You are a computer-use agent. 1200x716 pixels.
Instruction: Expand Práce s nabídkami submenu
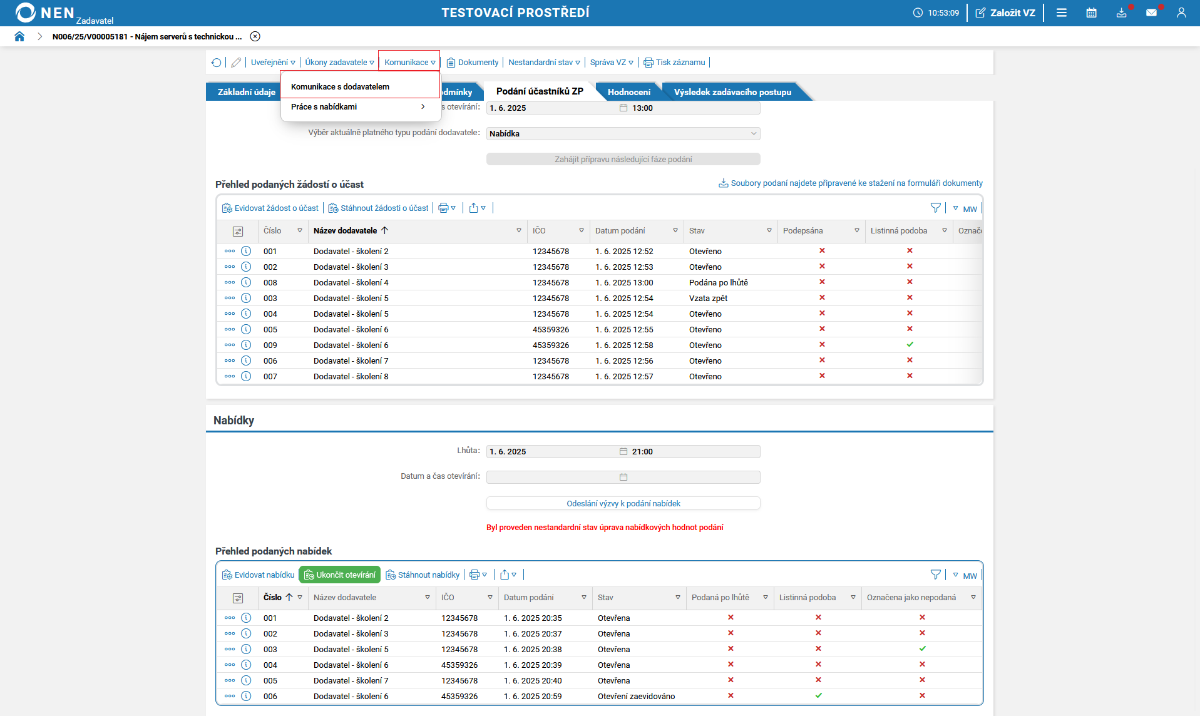pyautogui.click(x=359, y=107)
